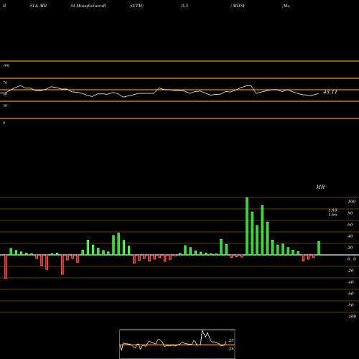The height and width of the screenshot is (359, 359).
Task: Click the MR axis label -100
Action: (352, 317)
